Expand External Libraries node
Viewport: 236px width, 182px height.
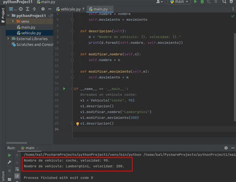pos(8,38)
